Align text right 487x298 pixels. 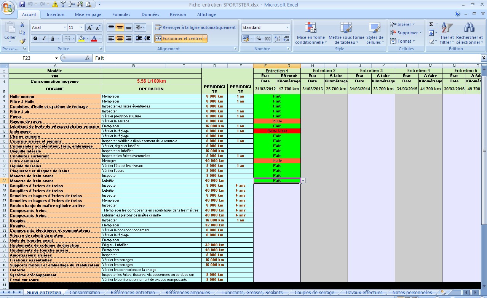pyautogui.click(x=129, y=38)
